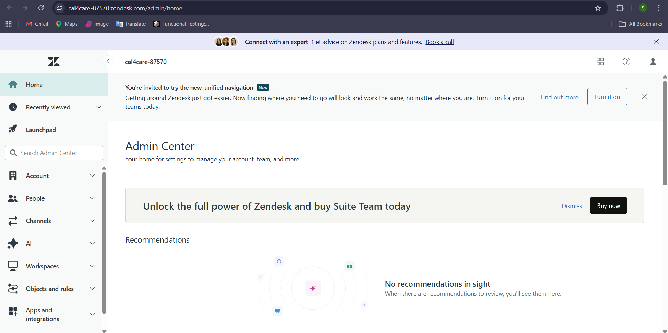Open the image bookmark
This screenshot has height=333, width=668.
click(97, 24)
